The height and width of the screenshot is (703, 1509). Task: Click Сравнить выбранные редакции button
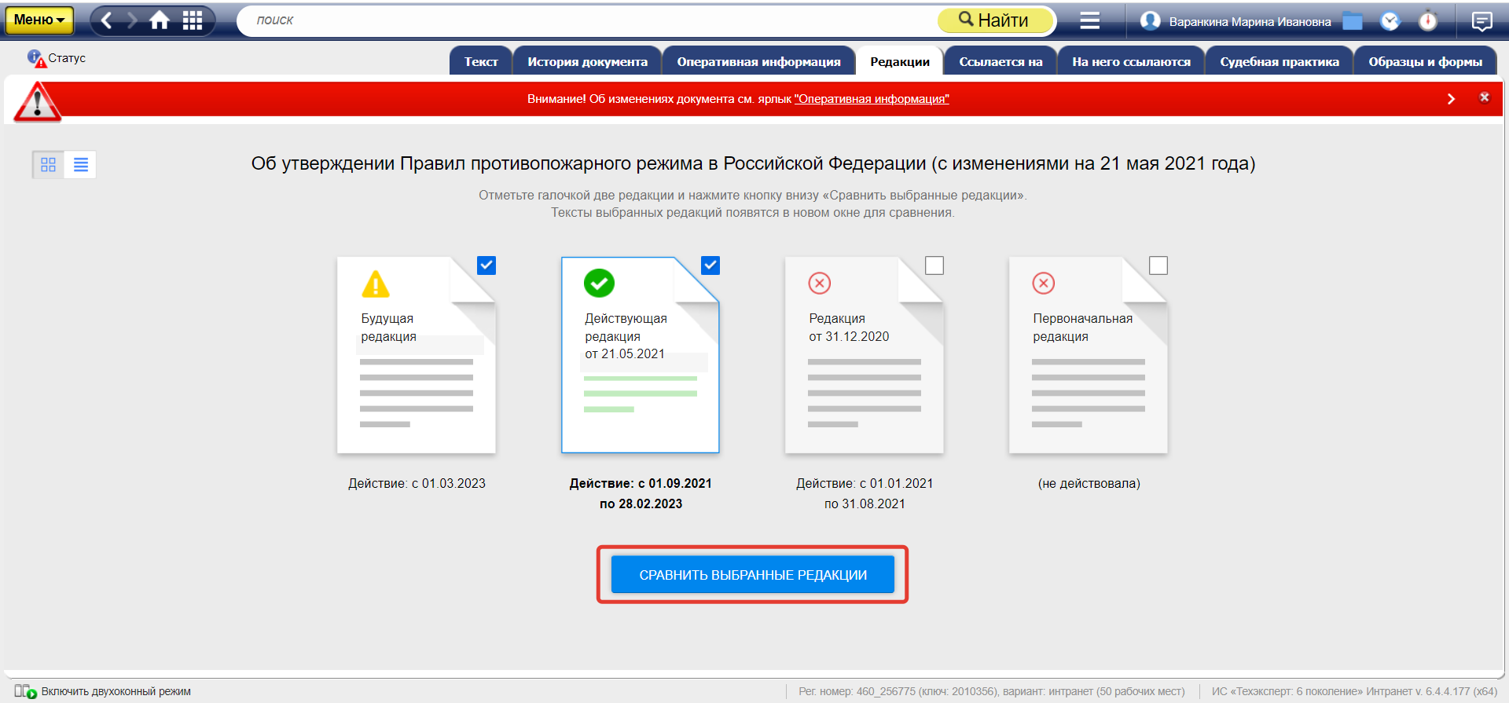click(x=753, y=575)
